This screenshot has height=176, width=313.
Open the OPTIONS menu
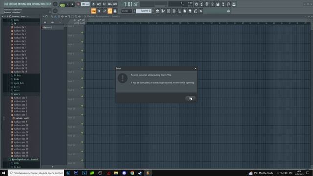click(36, 4)
